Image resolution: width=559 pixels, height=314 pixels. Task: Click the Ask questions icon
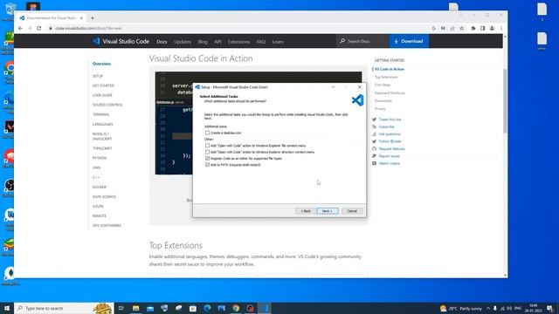pos(374,134)
